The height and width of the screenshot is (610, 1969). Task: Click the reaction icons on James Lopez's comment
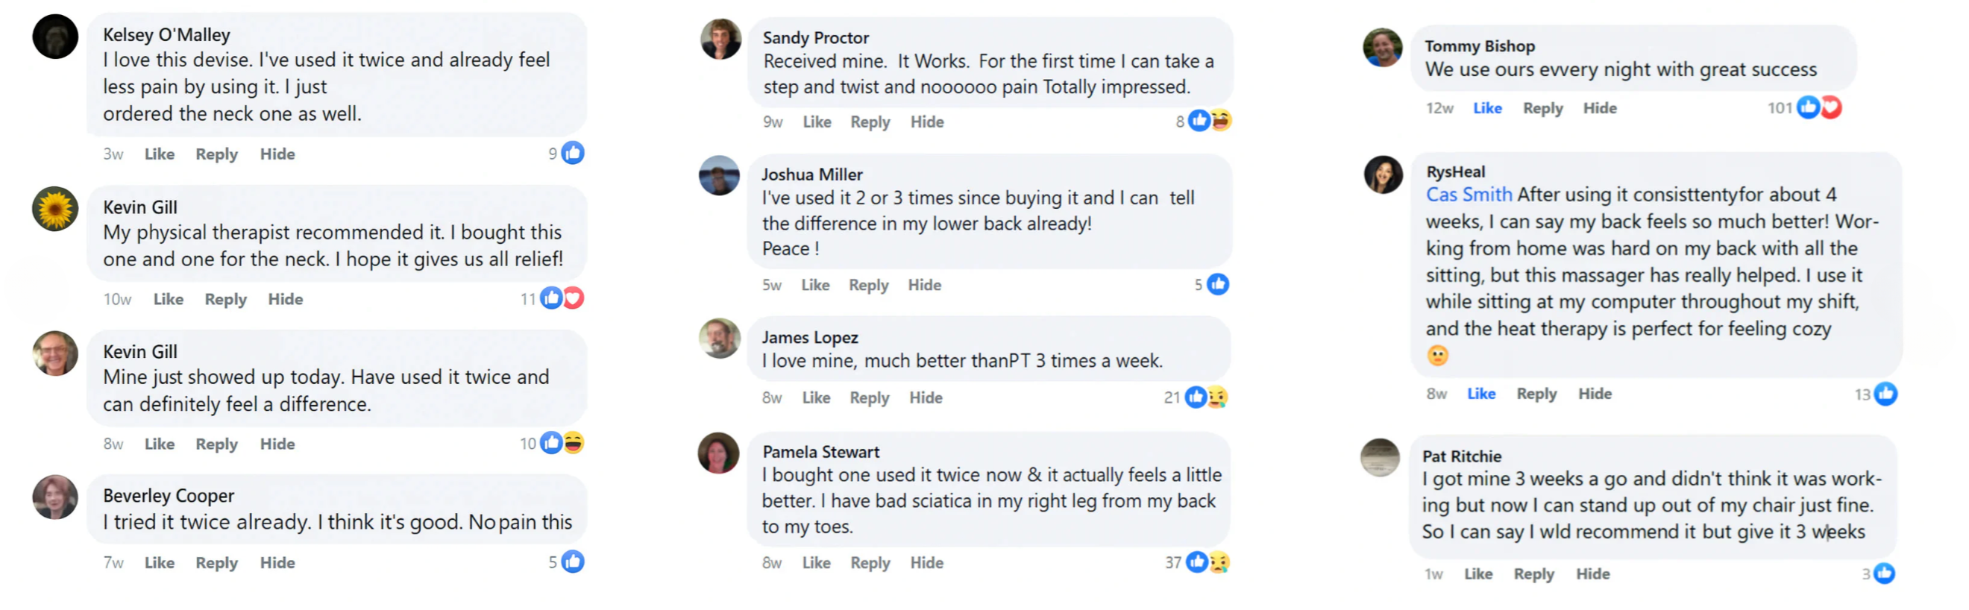(1206, 397)
